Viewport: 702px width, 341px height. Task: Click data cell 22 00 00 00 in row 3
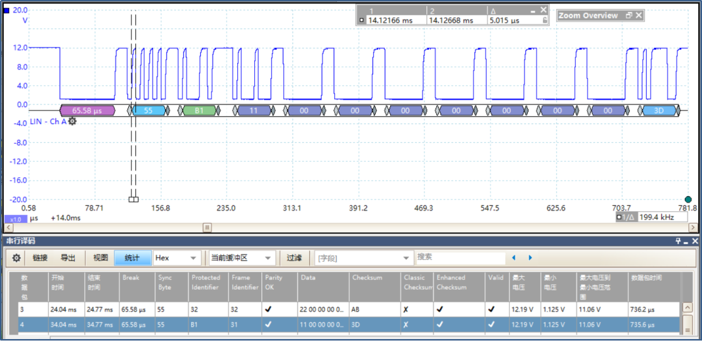[323, 309]
